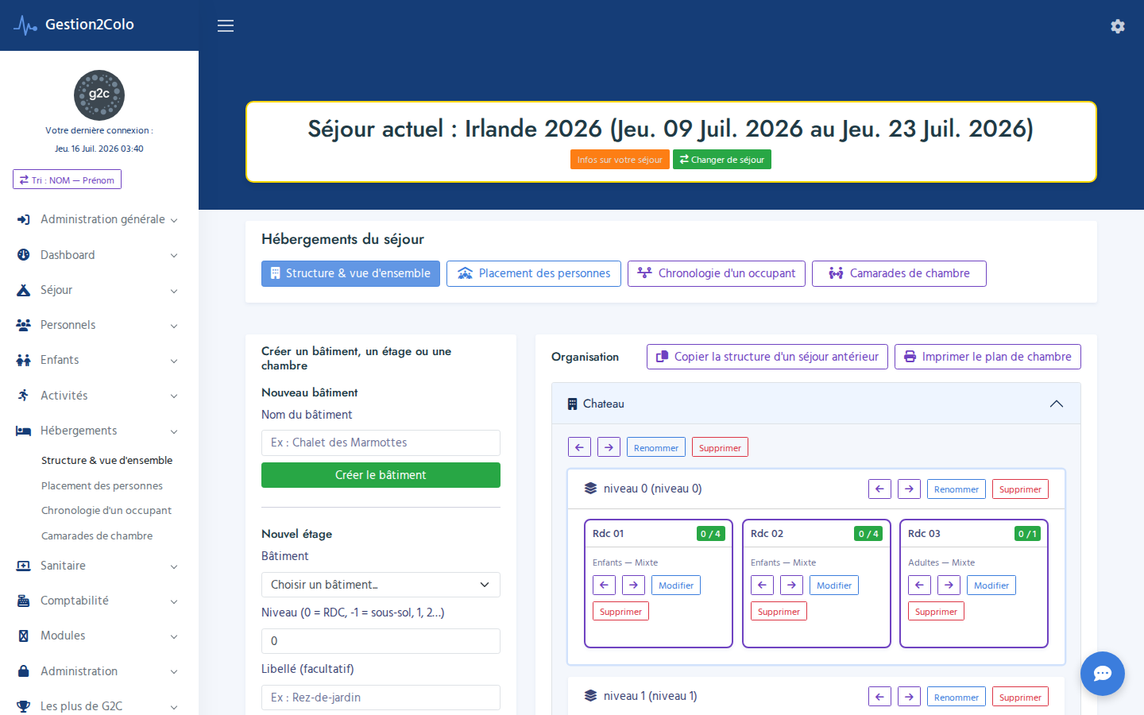Rename the Chateau building
This screenshot has width=1144, height=715.
click(656, 447)
